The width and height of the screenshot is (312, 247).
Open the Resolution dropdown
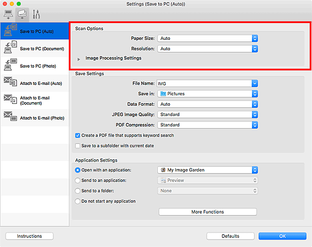click(208, 48)
